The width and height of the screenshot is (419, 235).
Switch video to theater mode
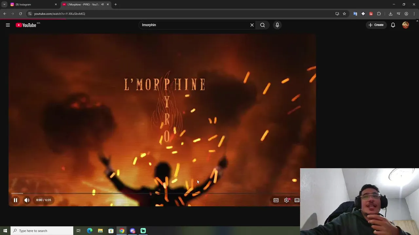click(x=297, y=200)
